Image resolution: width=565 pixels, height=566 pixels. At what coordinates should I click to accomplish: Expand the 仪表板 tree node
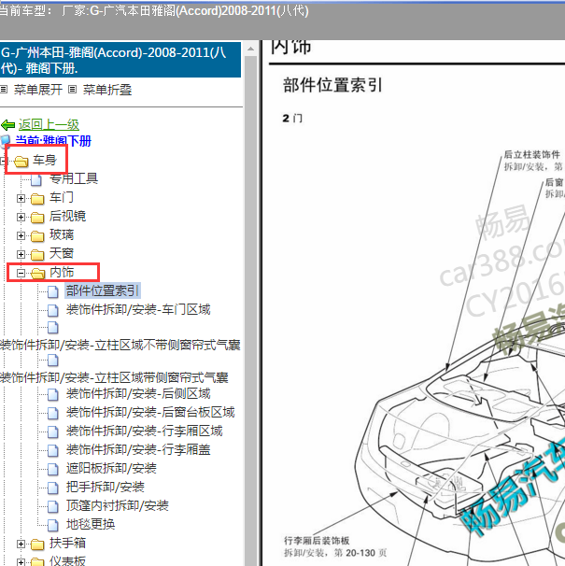(x=21, y=562)
